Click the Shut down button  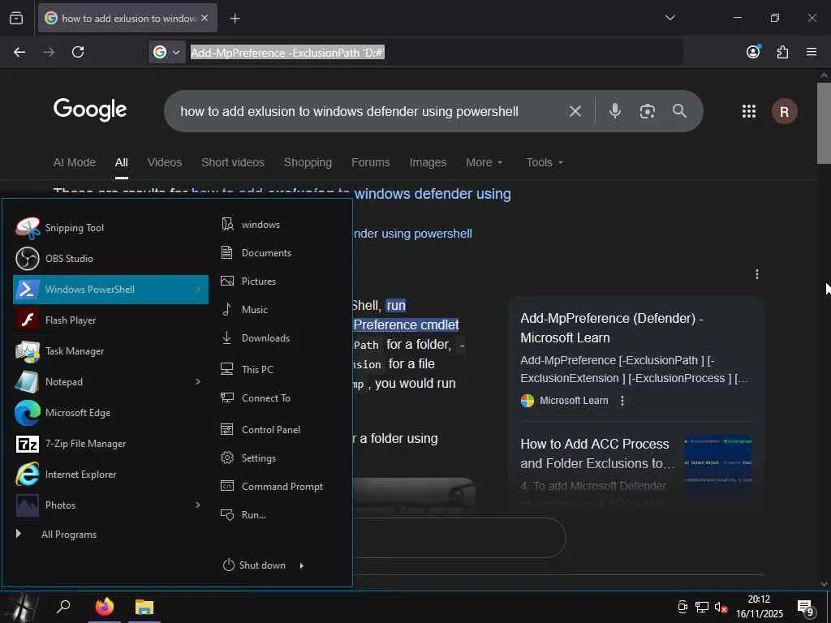[254, 565]
